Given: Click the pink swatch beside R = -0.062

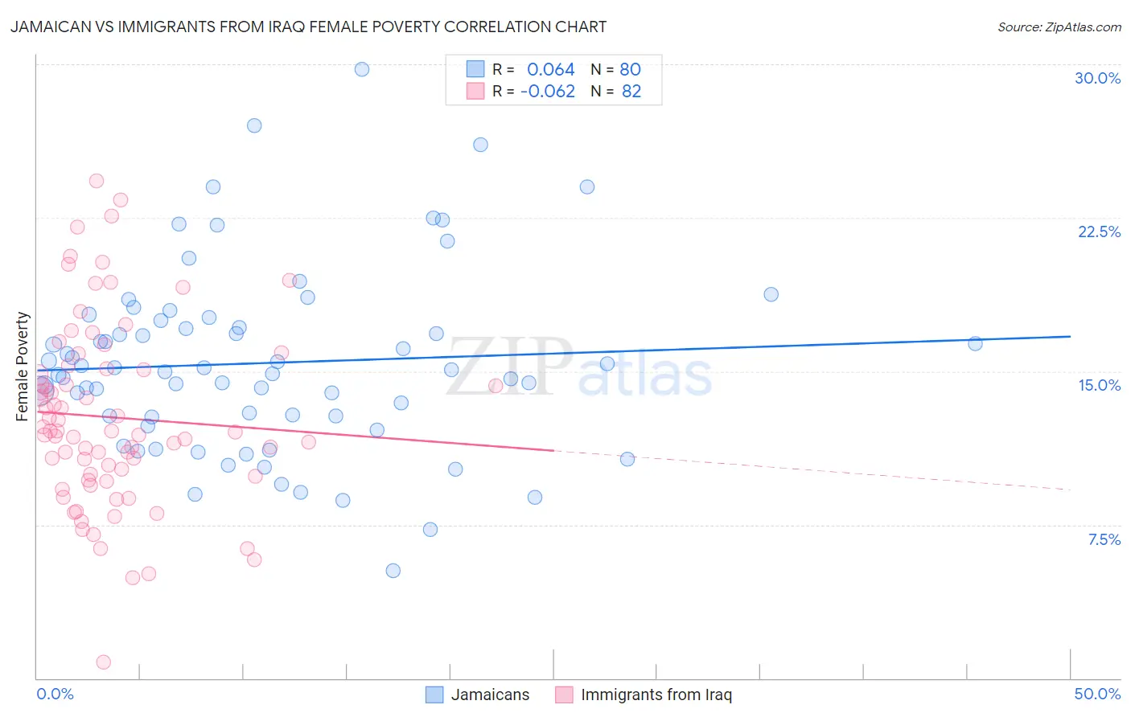Looking at the screenshot, I should coord(475,91).
